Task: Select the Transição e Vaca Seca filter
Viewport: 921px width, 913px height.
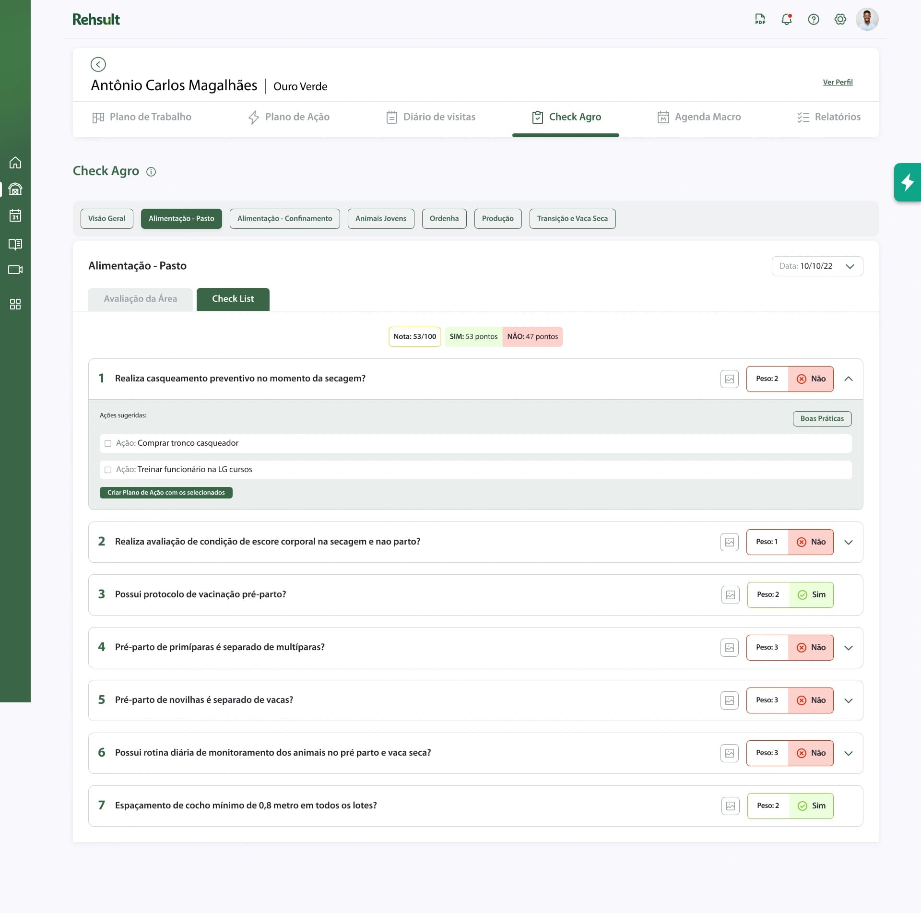Action: tap(572, 219)
